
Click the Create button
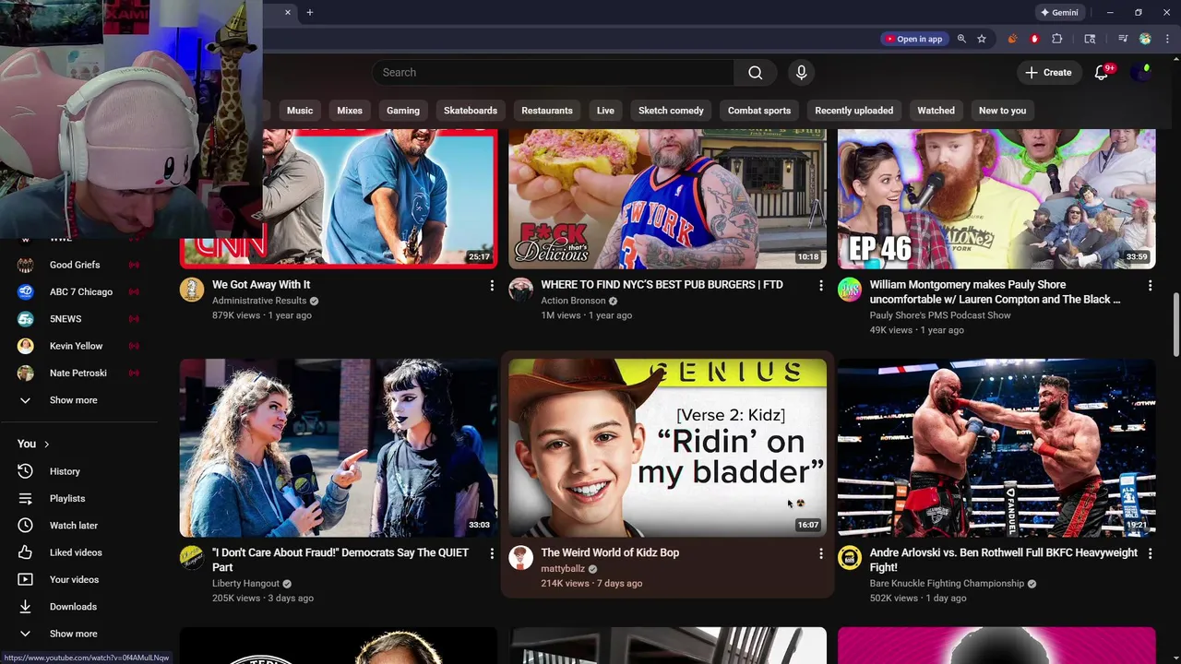(x=1048, y=73)
